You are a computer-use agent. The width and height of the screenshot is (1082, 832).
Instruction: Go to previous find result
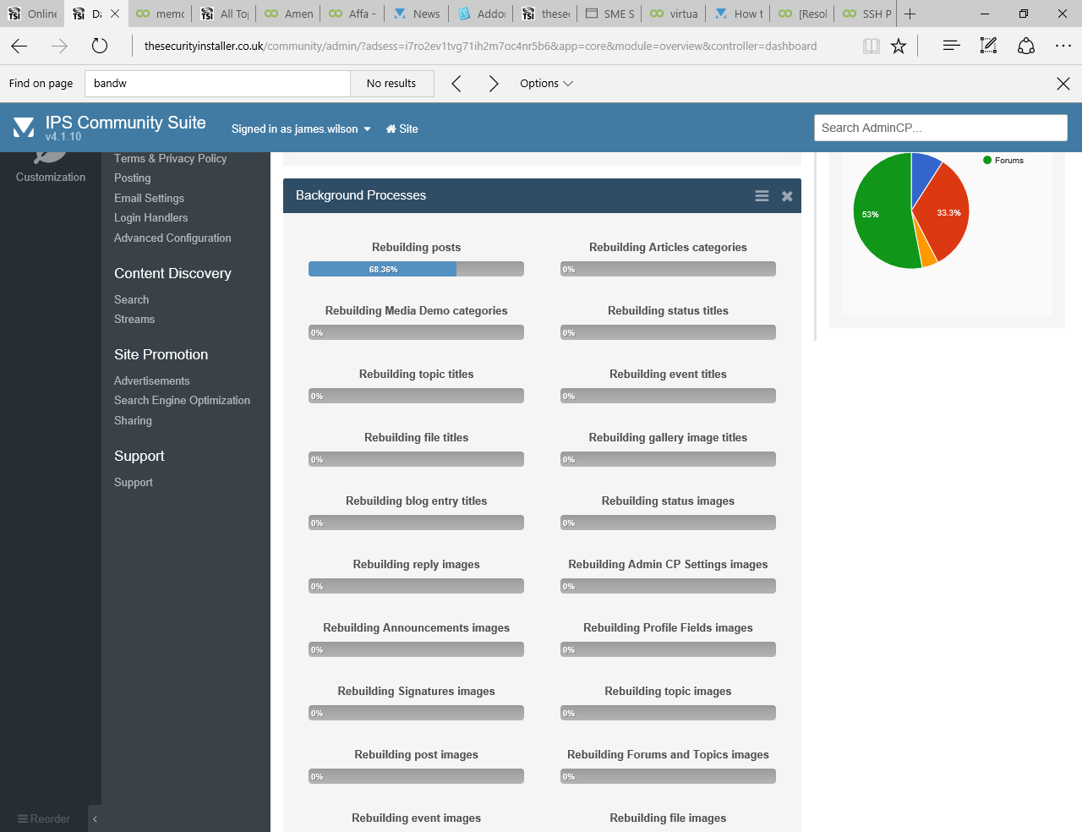tap(456, 84)
